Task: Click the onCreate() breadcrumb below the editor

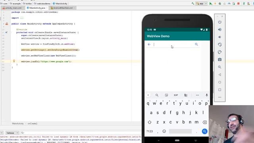Action: pos(33,124)
